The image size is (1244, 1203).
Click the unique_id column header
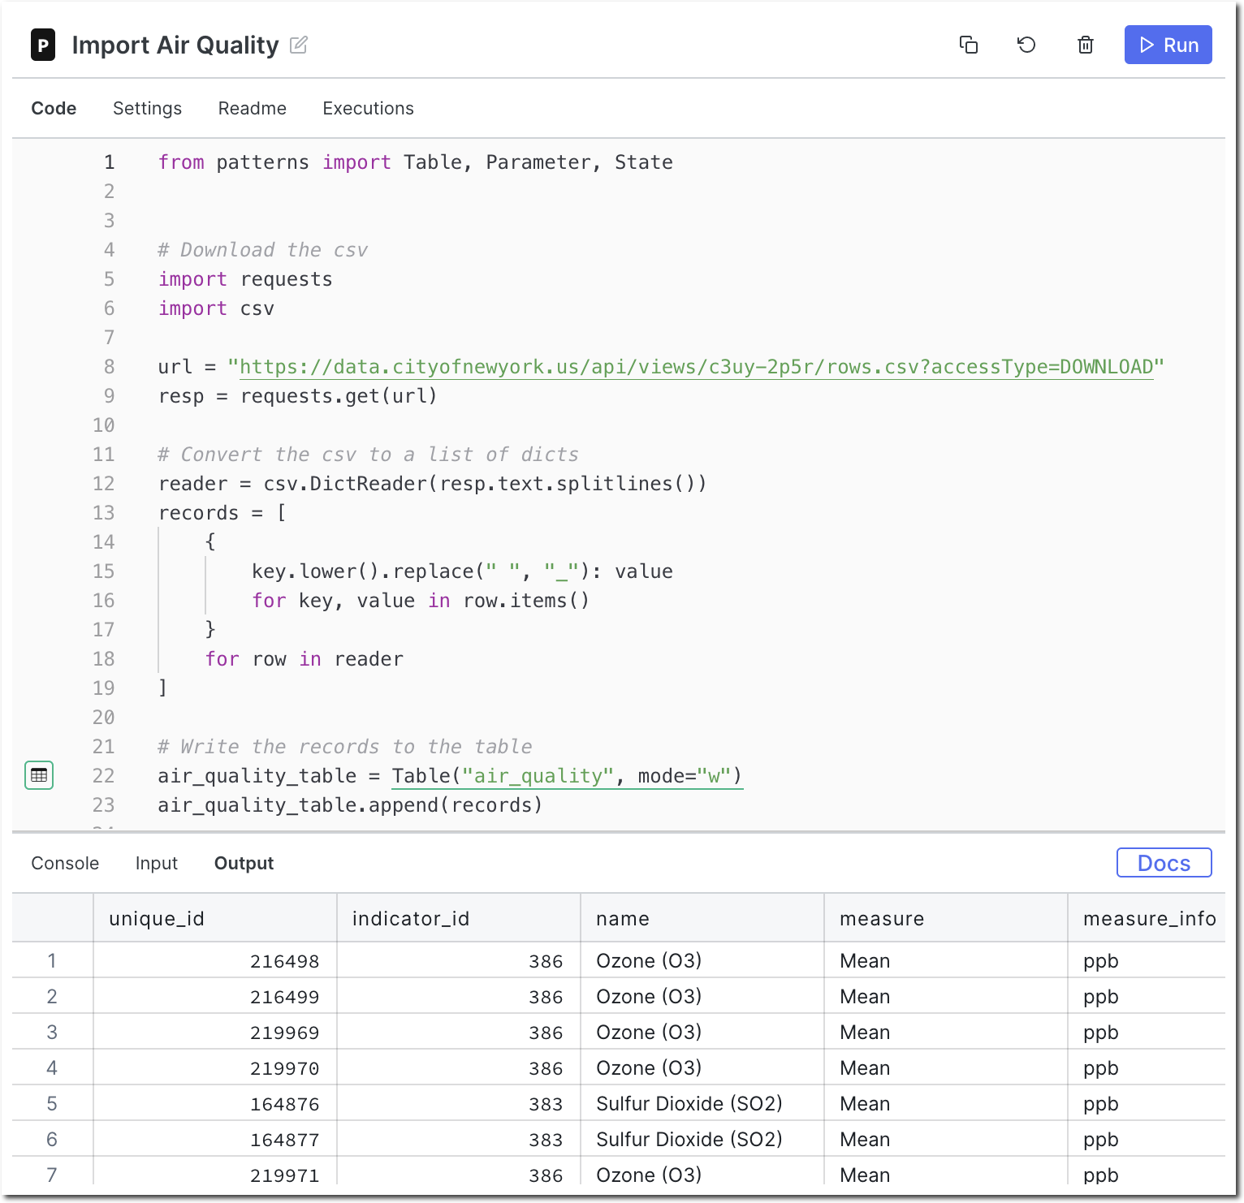point(215,918)
